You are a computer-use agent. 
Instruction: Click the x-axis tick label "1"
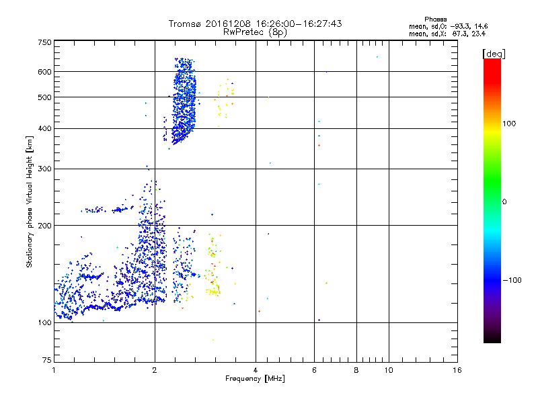coord(54,370)
